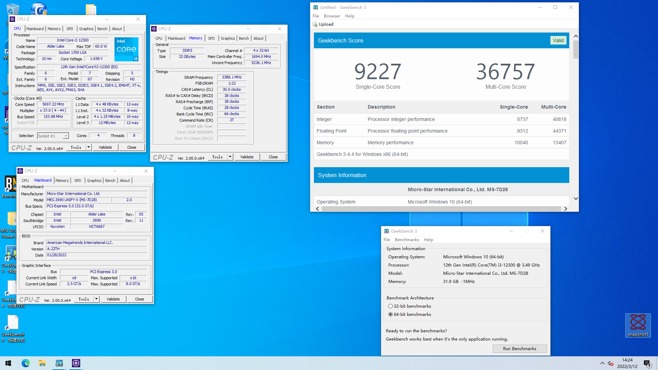Click the Upload icon in Geekbench 3
Image resolution: width=658 pixels, height=370 pixels.
315,24
